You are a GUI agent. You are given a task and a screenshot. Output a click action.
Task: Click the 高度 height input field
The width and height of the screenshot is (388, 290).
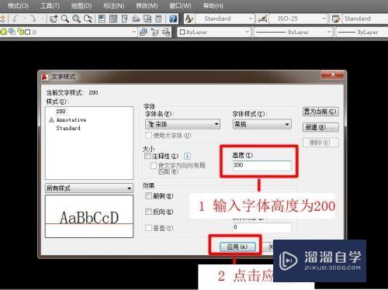262,165
